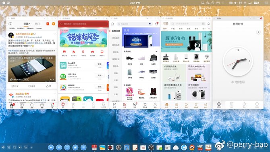Click the red search bar in App Store window
The height and width of the screenshot is (152, 270).
(83, 24)
